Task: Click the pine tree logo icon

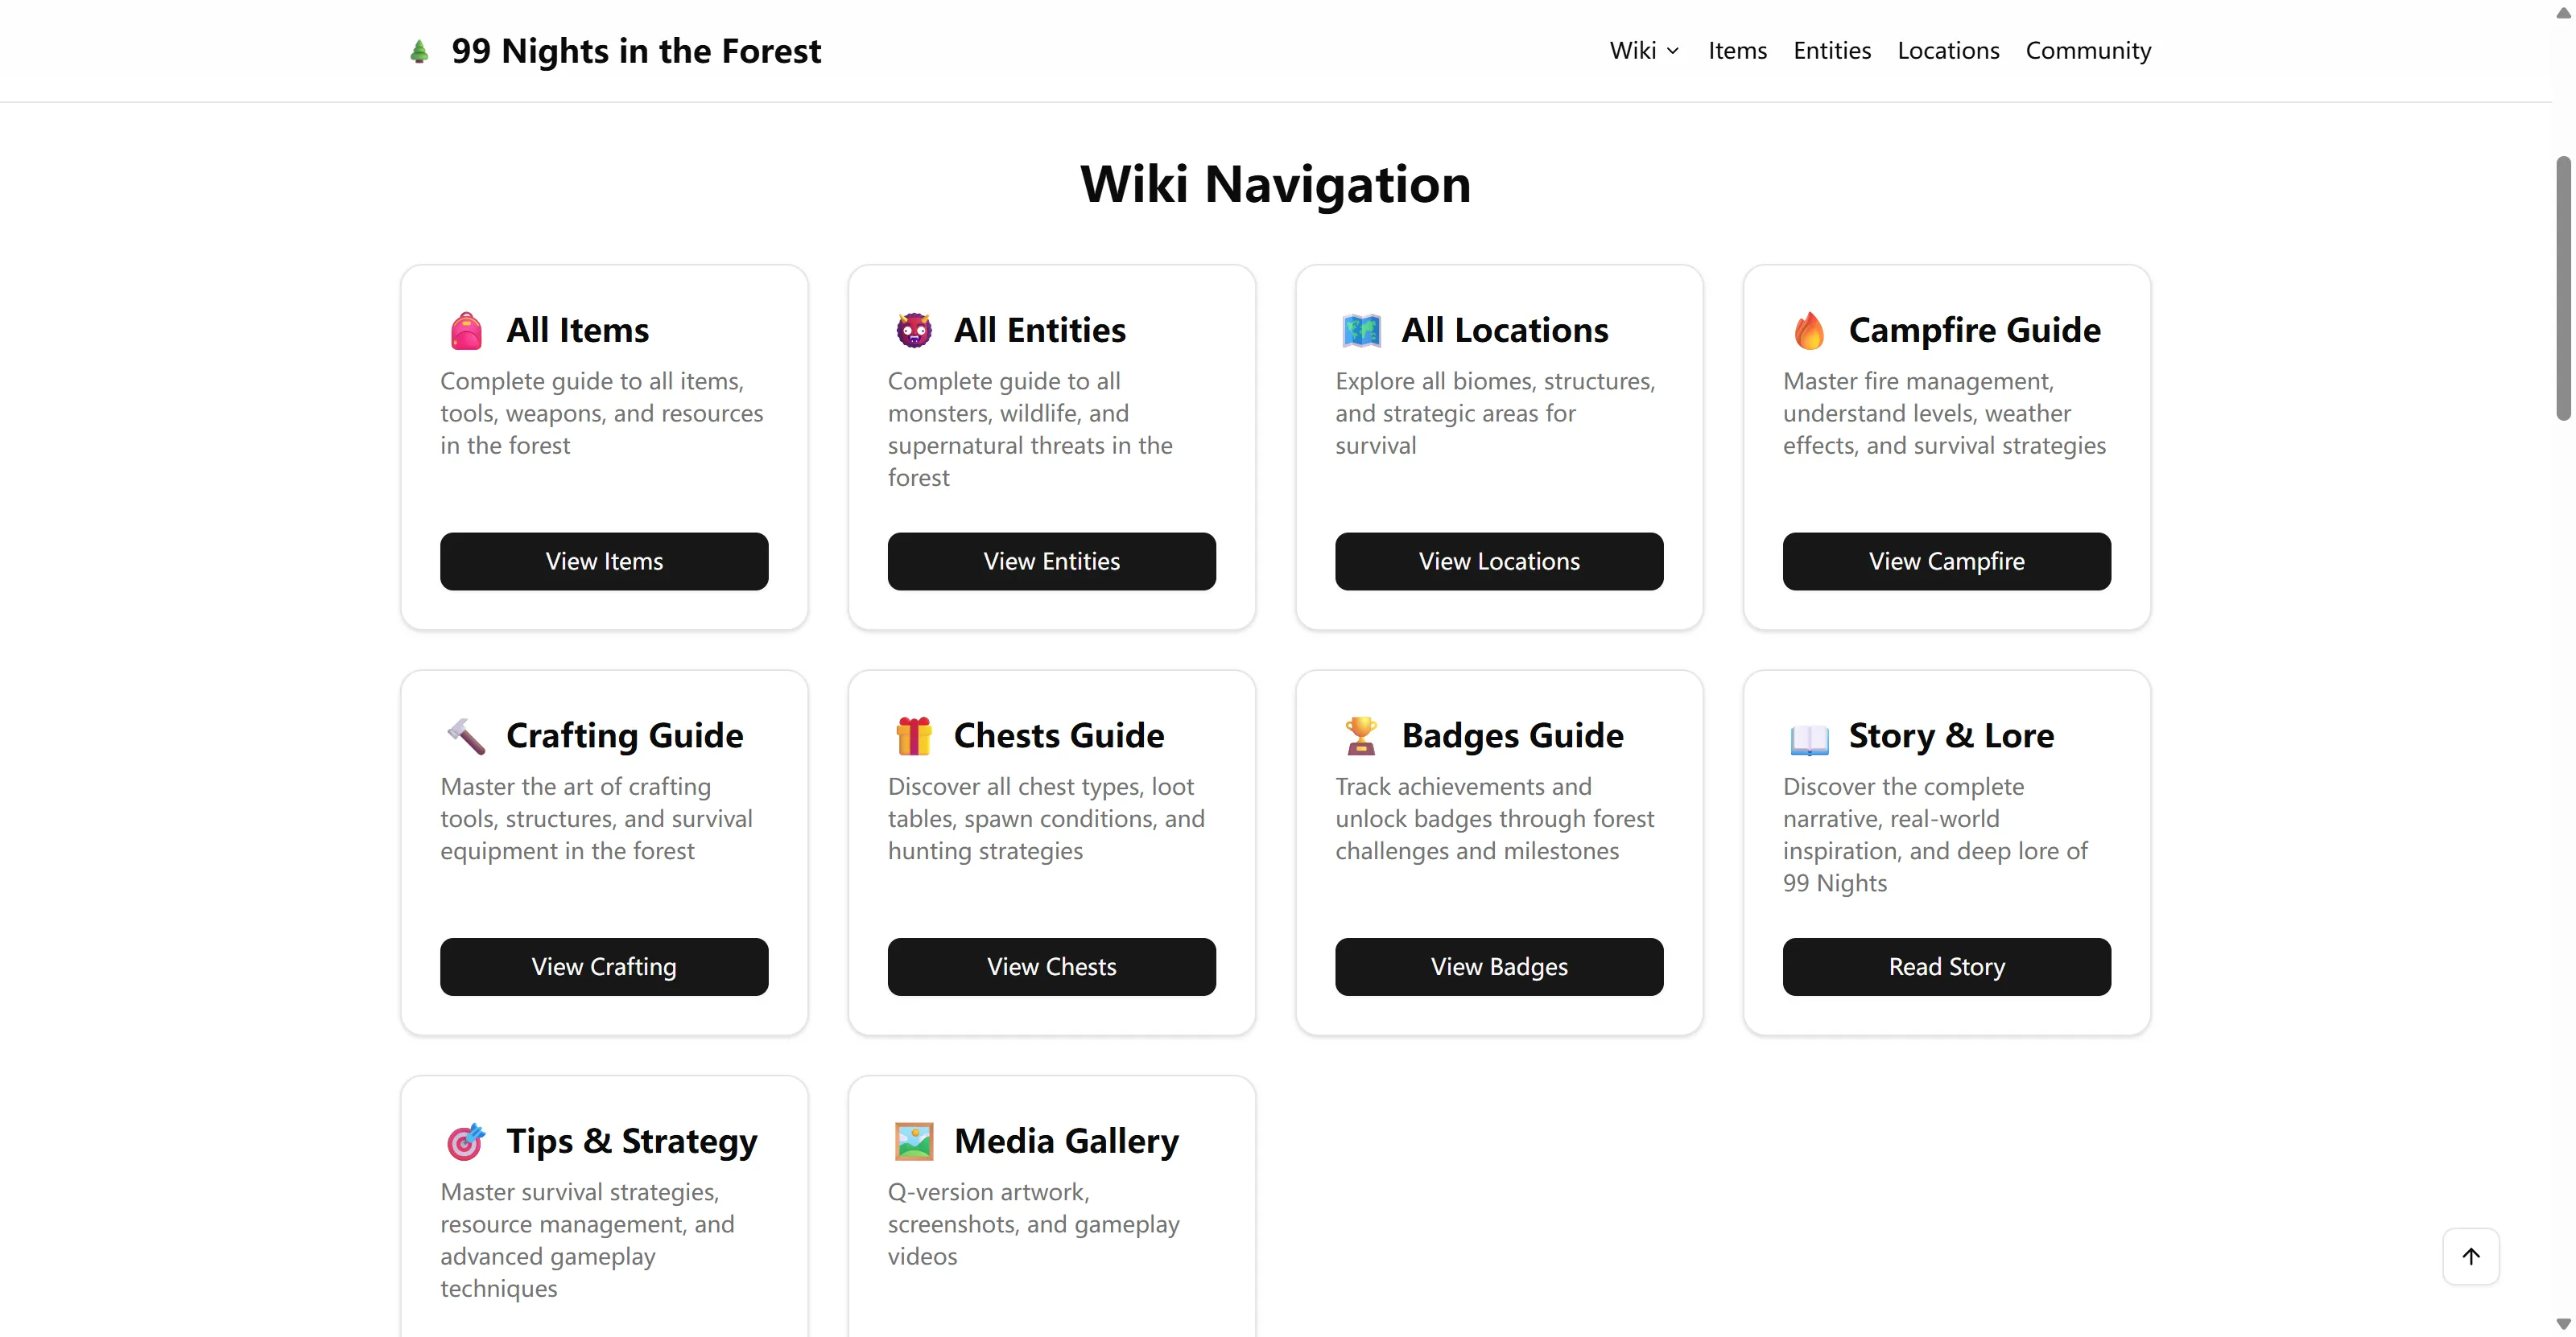Action: pyautogui.click(x=419, y=51)
